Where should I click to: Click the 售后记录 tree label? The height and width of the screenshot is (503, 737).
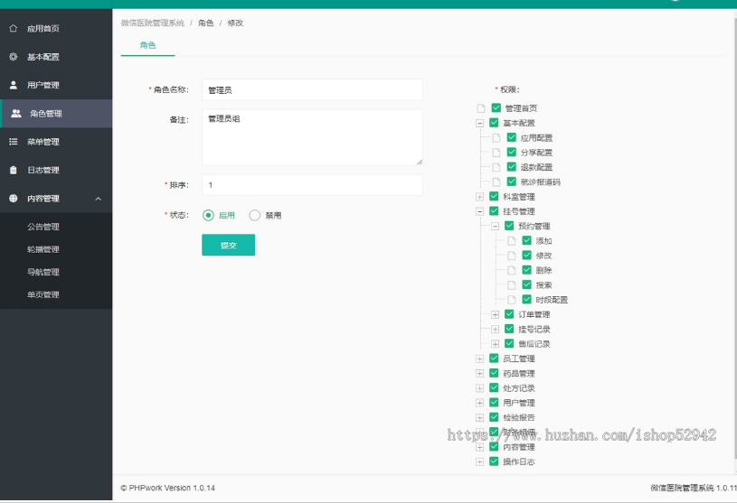pos(534,344)
